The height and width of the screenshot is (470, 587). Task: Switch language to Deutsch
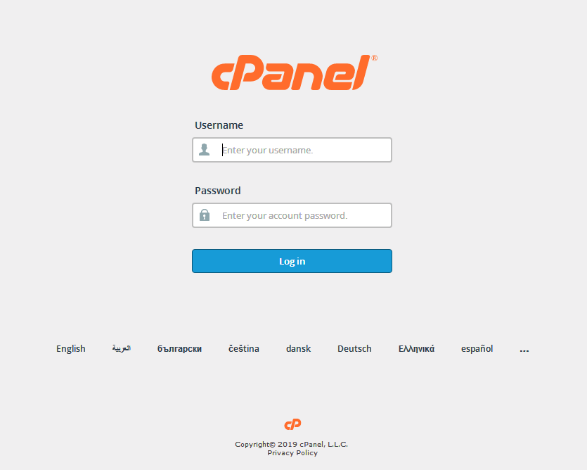(354, 348)
